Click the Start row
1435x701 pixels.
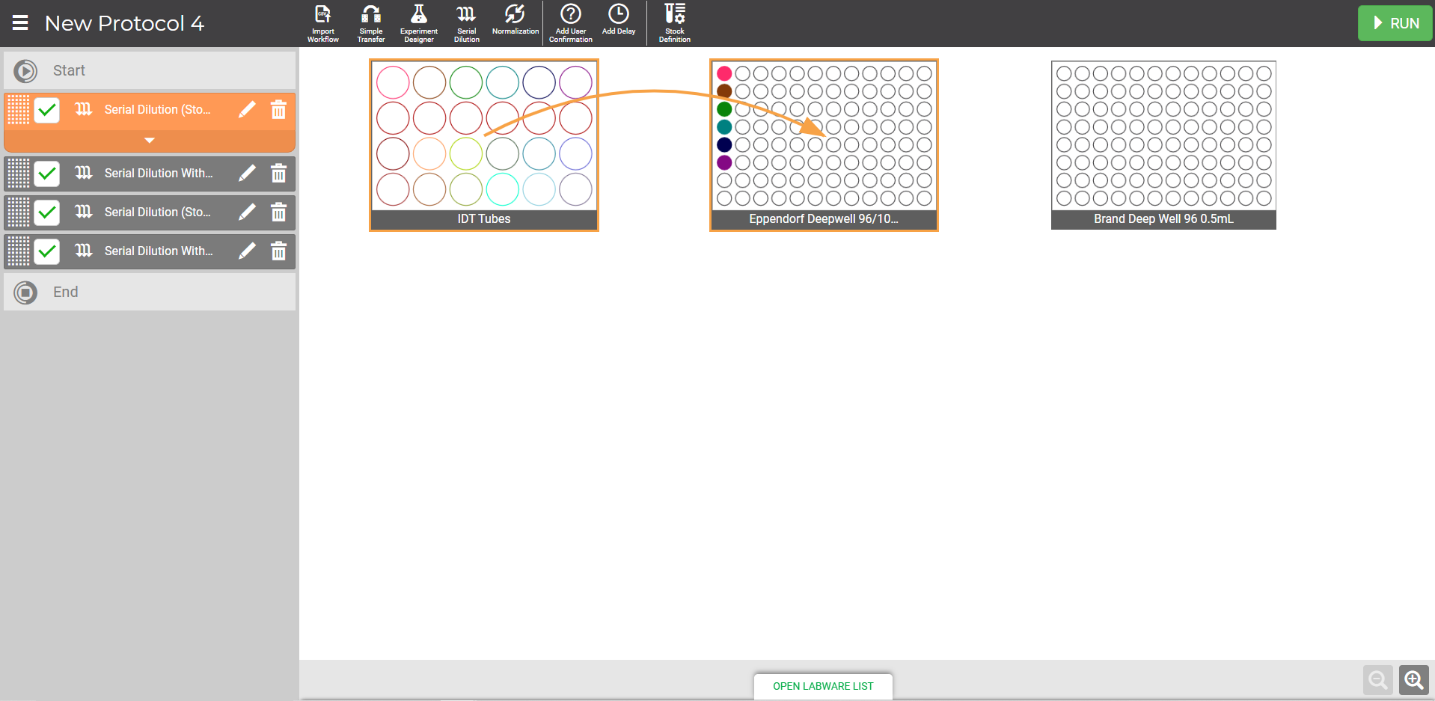[x=150, y=70]
